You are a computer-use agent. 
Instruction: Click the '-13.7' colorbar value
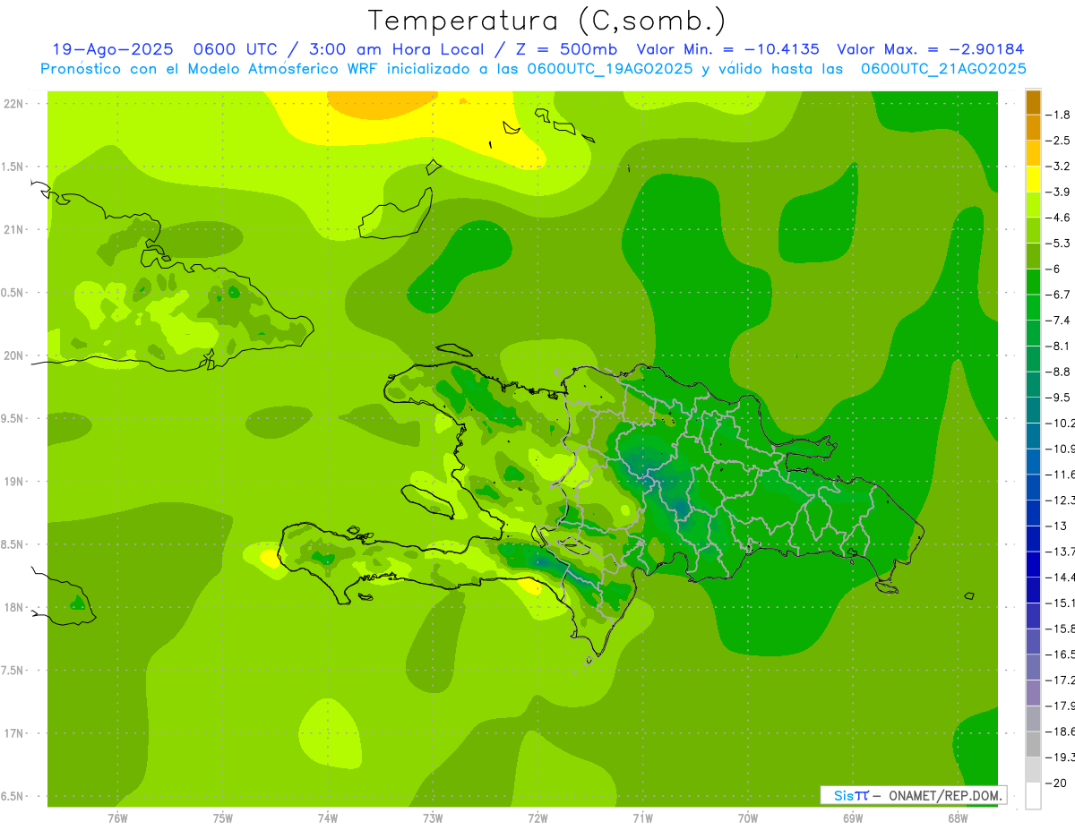1061,551
